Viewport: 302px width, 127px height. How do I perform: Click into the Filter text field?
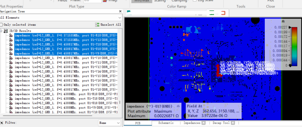pos(56,123)
